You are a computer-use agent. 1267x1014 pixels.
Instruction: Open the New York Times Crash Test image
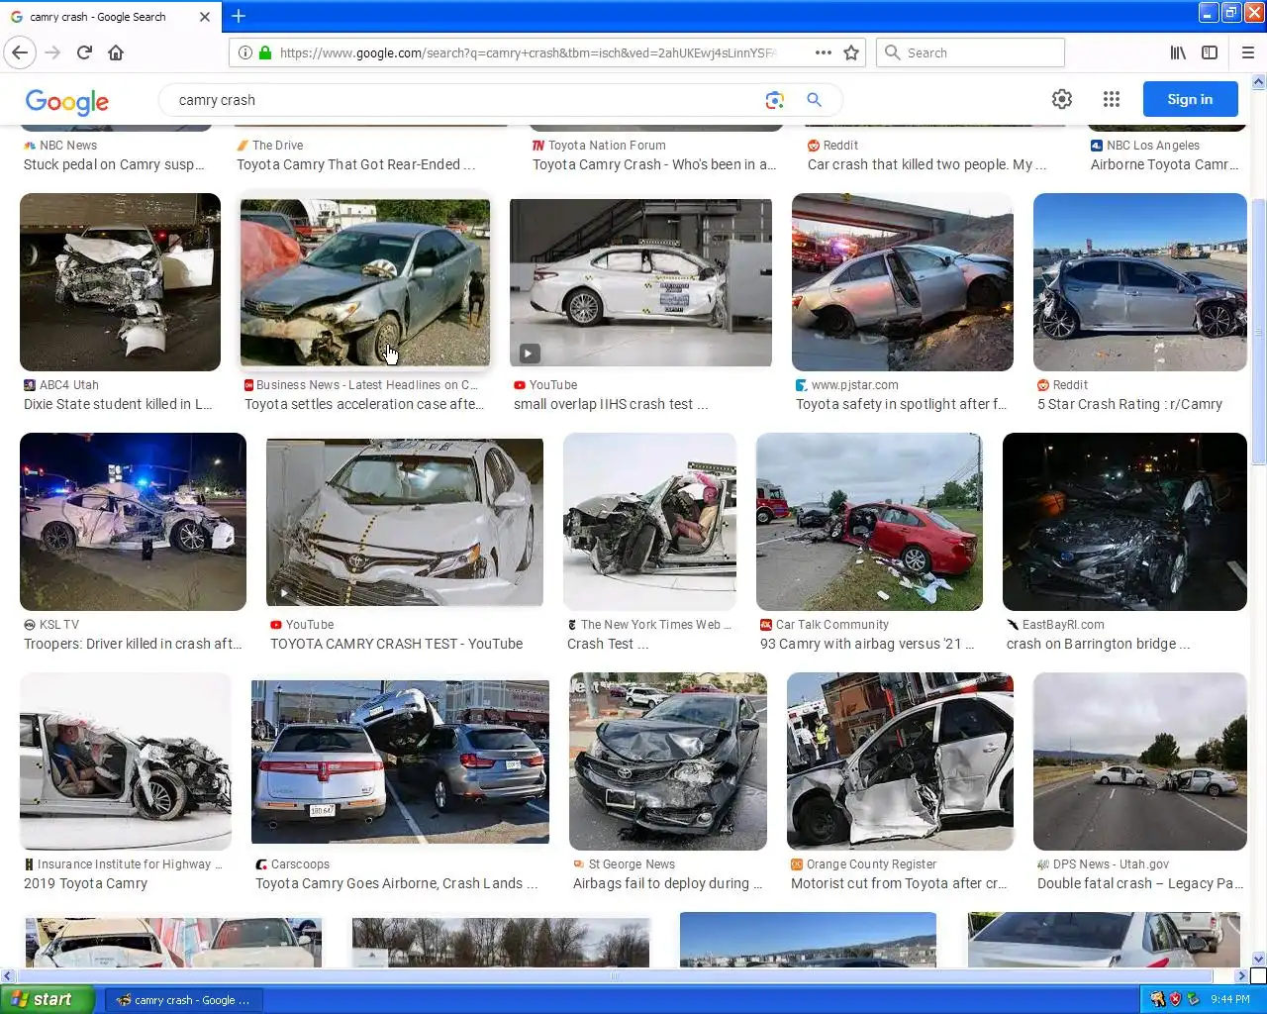pyautogui.click(x=650, y=522)
